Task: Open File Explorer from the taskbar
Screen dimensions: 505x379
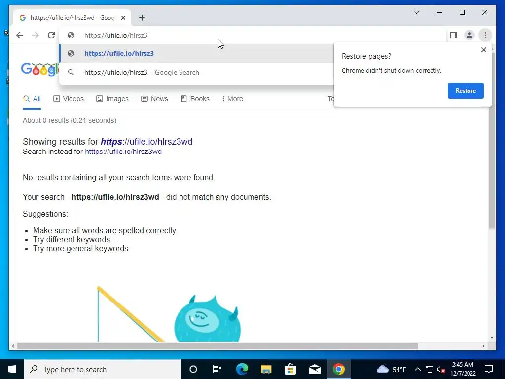Action: 266,369
